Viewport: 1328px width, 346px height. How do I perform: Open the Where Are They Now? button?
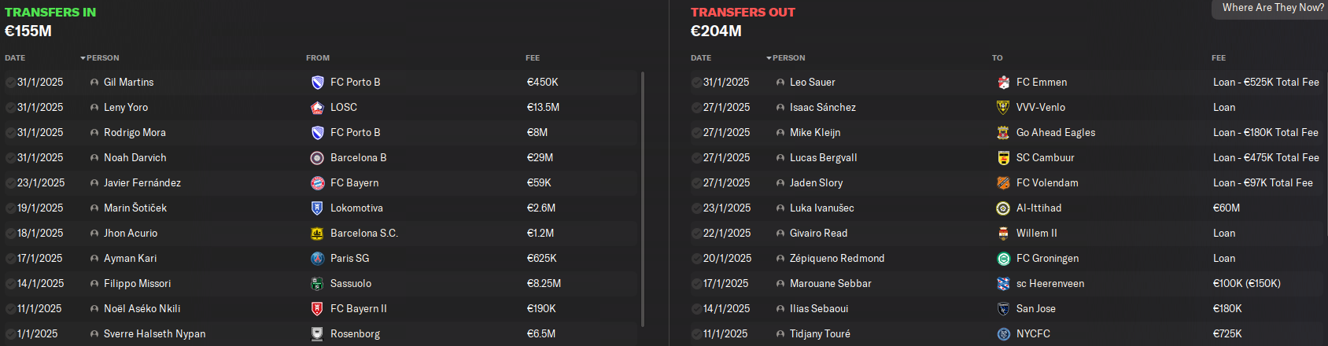point(1272,8)
